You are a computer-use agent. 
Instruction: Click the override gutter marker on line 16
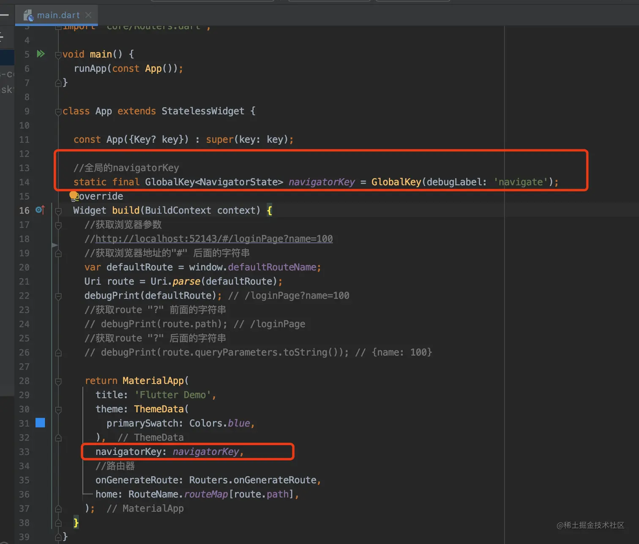coord(40,210)
